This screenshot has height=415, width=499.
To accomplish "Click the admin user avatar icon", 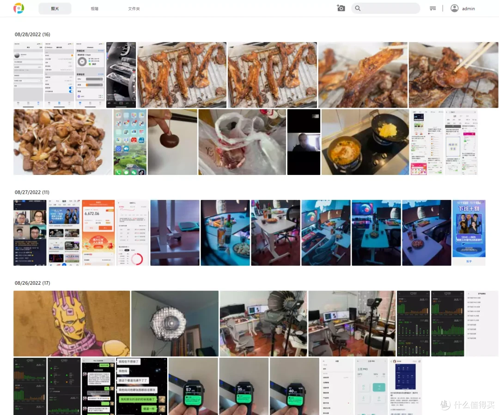I will pos(455,8).
